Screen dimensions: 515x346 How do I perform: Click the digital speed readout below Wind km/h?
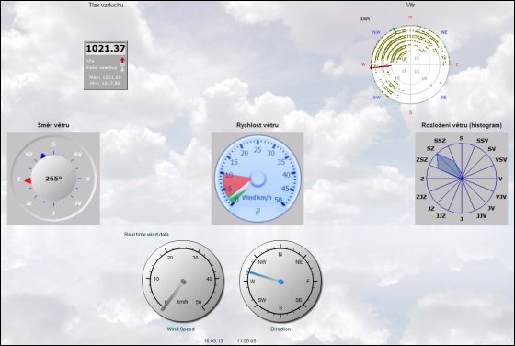[257, 212]
